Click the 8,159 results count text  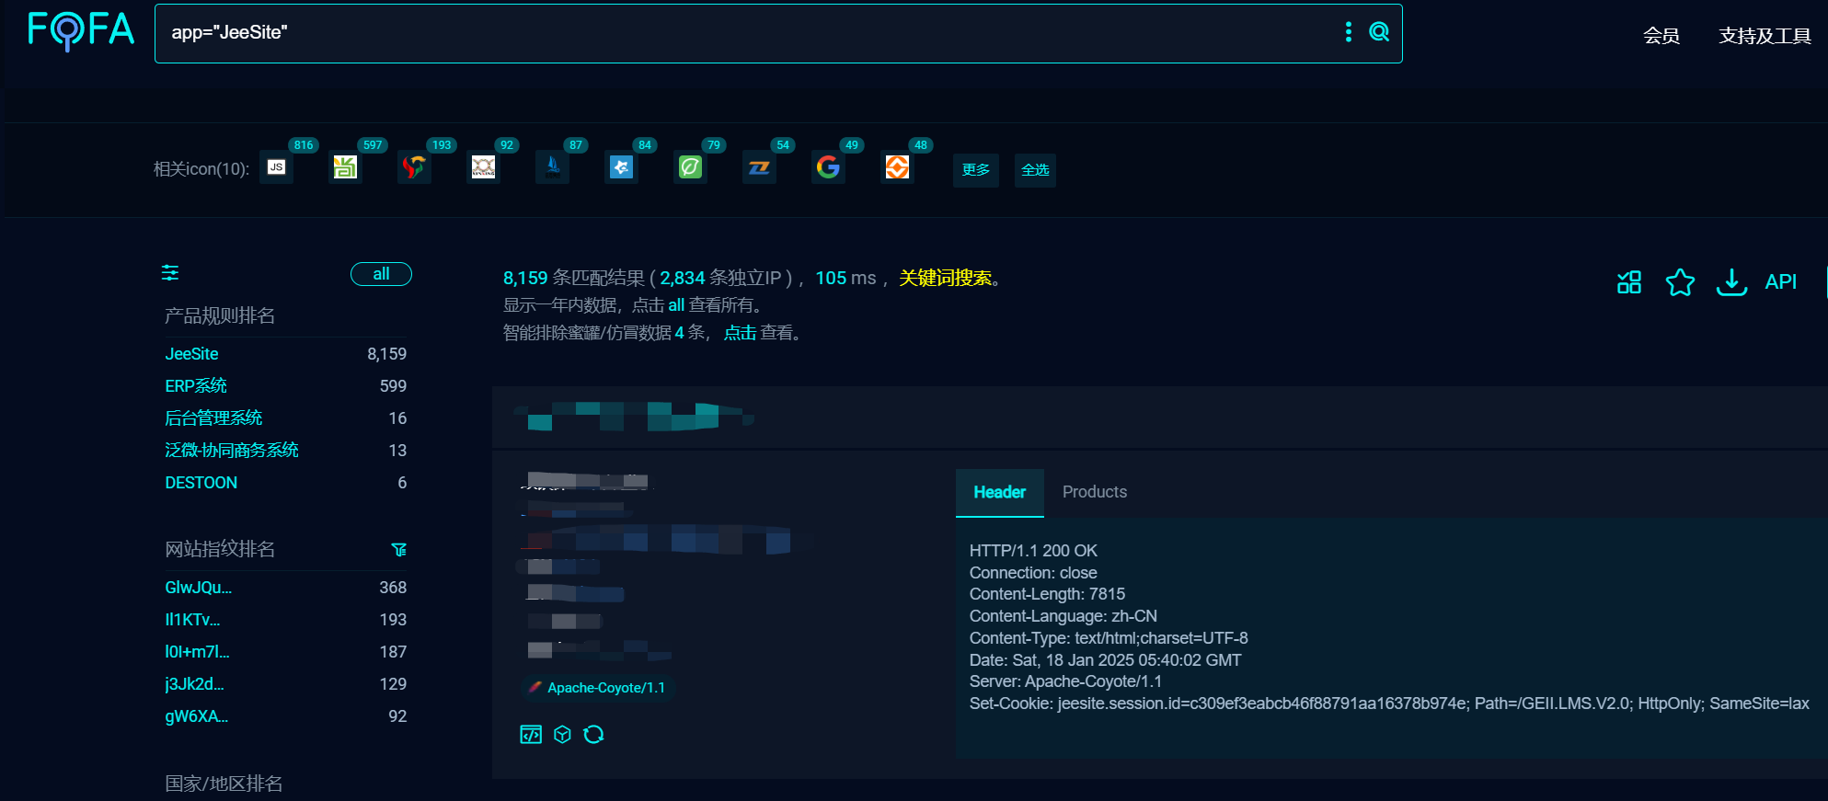pyautogui.click(x=525, y=278)
